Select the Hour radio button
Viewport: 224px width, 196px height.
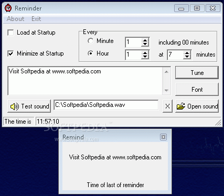coord(90,53)
